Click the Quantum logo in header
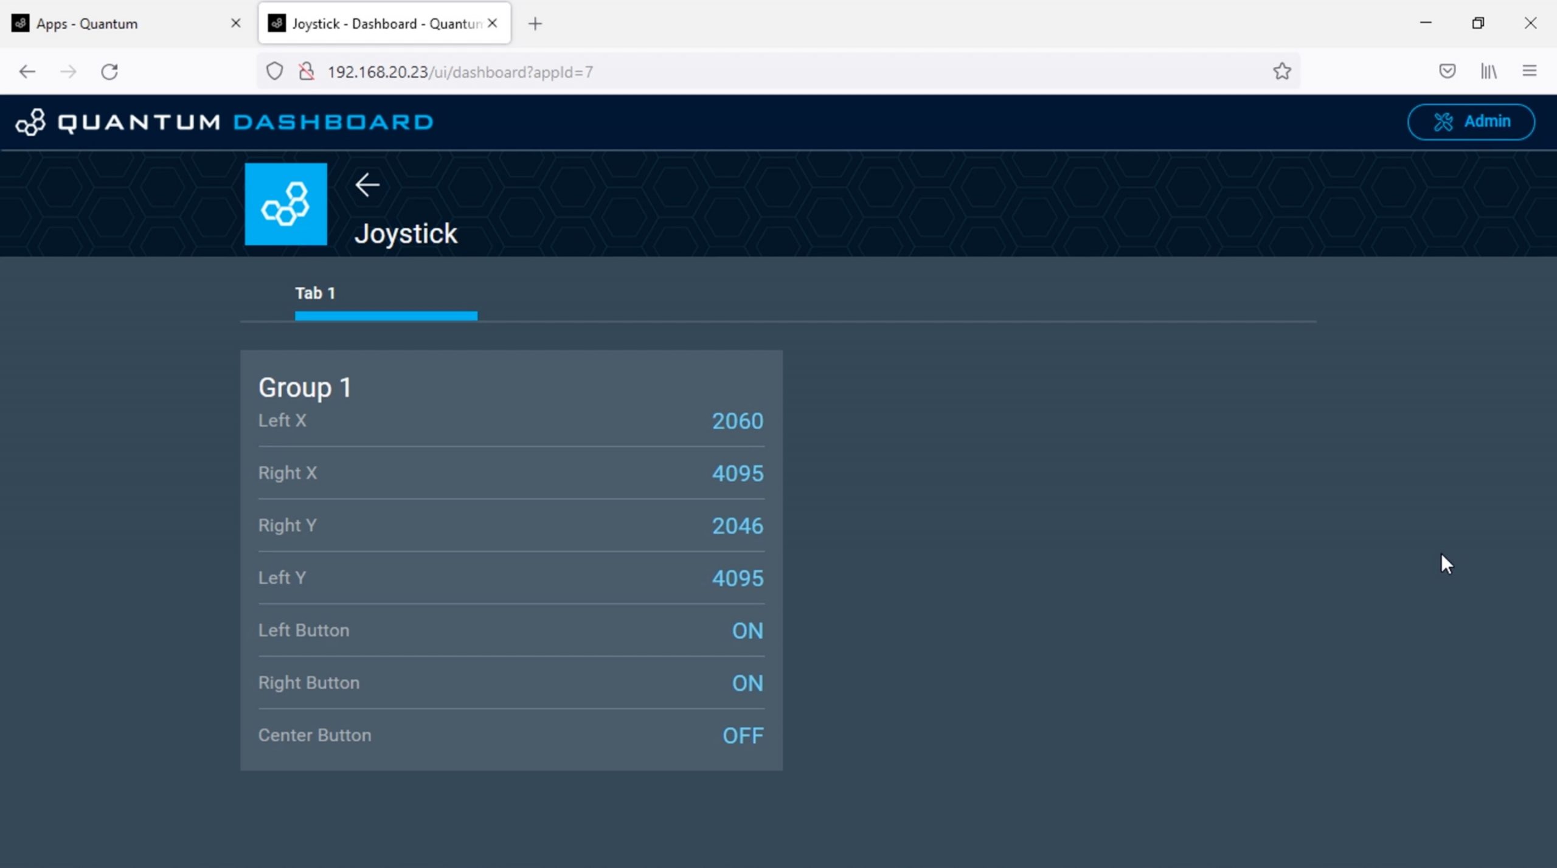The height and width of the screenshot is (868, 1557). pos(30,122)
